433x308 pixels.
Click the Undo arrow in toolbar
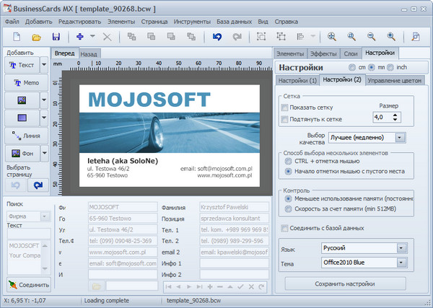[x=217, y=36]
